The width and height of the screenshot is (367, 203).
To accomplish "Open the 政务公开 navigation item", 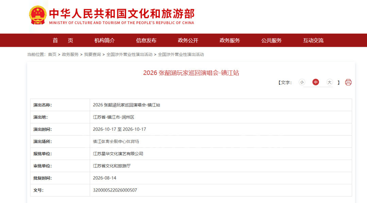I will tap(188, 40).
